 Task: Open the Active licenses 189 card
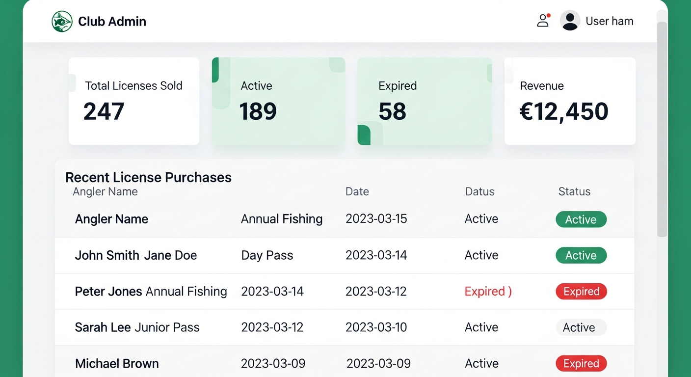[x=278, y=101]
